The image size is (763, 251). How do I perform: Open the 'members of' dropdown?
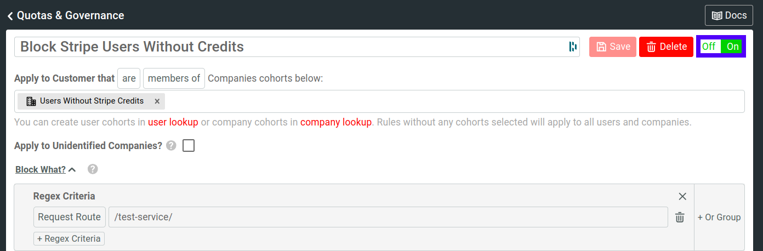coord(174,78)
